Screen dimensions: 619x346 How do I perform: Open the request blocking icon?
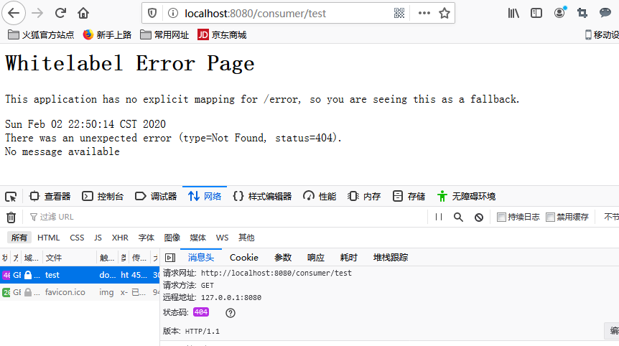pos(479,218)
